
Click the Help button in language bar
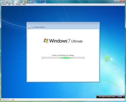pyautogui.click(x=119, y=97)
